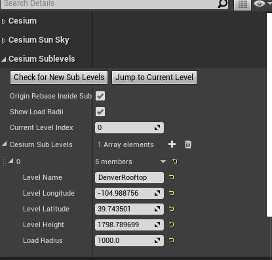Click the Level Name field DenverRooftop
This screenshot has width=272, height=260.
coord(129,177)
